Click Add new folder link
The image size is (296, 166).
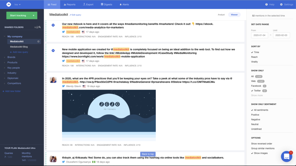coord(12,91)
